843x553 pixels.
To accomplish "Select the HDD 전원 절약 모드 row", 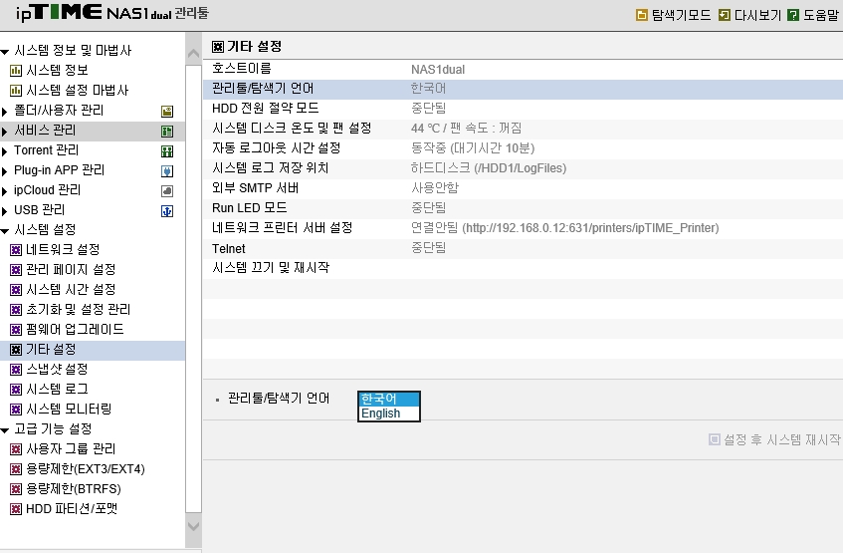I will pos(523,110).
